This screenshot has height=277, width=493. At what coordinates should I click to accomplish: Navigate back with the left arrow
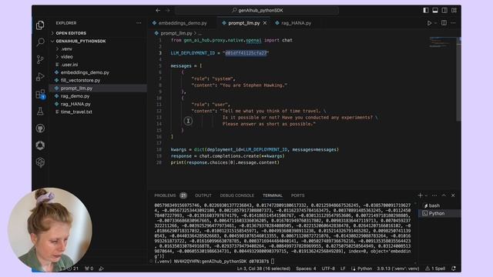[x=158, y=10]
